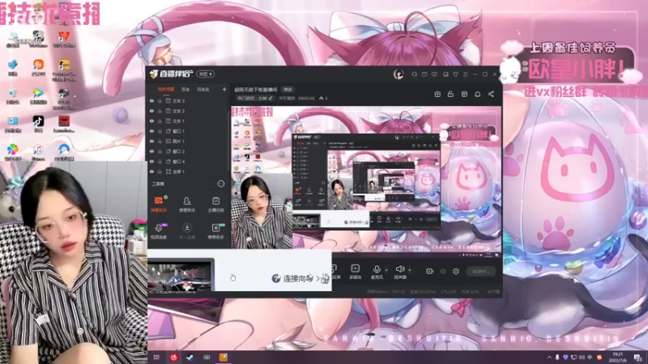Click the racing game video thumbnail
Screen dimensions: 648x364
click(x=181, y=275)
